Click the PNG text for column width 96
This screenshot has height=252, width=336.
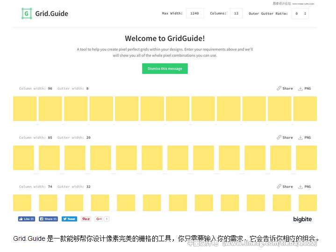click(307, 88)
